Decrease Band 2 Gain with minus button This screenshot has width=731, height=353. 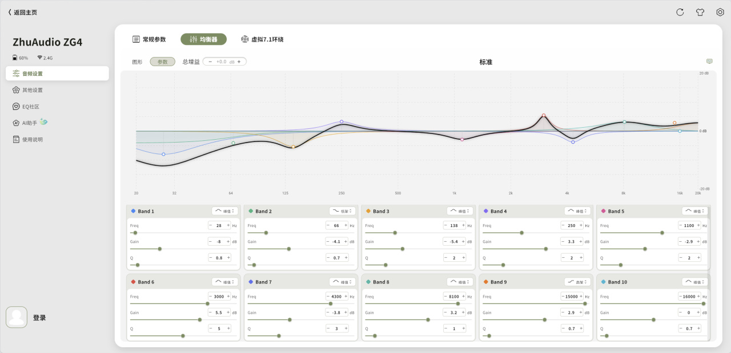point(328,242)
